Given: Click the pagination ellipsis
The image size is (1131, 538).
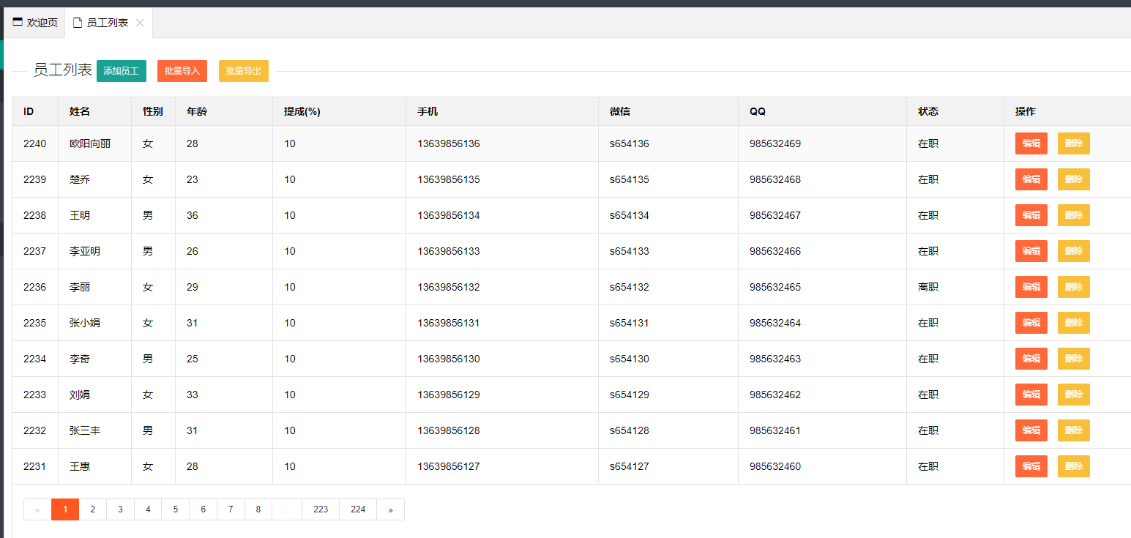Looking at the screenshot, I should pyautogui.click(x=287, y=509).
